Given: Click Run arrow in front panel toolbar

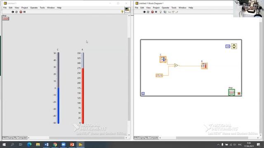Looking at the screenshot, I should tap(13, 12).
